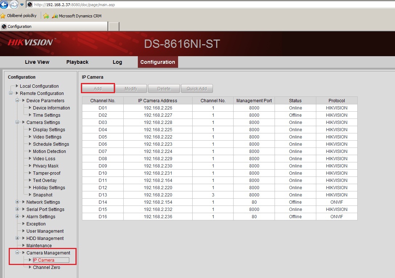Click the add-to-favorites star icon

(46, 16)
